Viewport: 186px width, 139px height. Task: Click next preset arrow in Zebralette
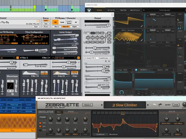click(x=148, y=105)
